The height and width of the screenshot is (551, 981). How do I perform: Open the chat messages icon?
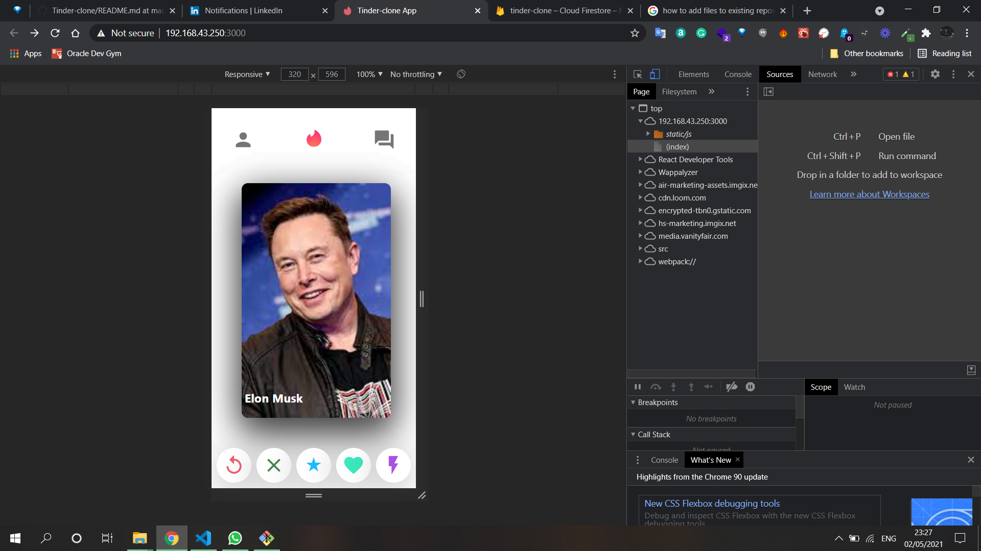[384, 139]
